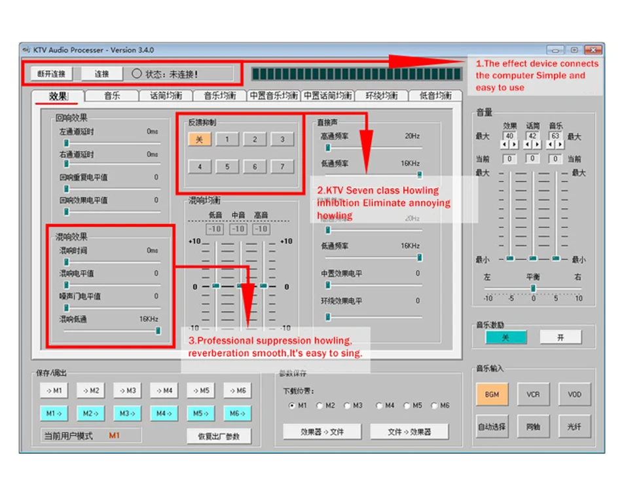Save settings to ->M6 preset

pos(238,390)
